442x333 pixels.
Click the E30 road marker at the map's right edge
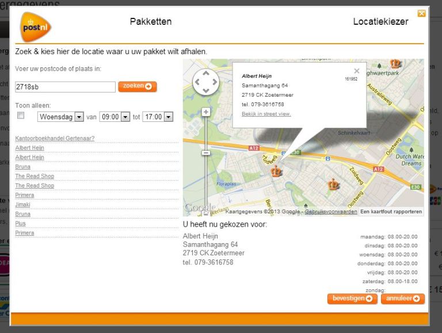click(x=416, y=187)
